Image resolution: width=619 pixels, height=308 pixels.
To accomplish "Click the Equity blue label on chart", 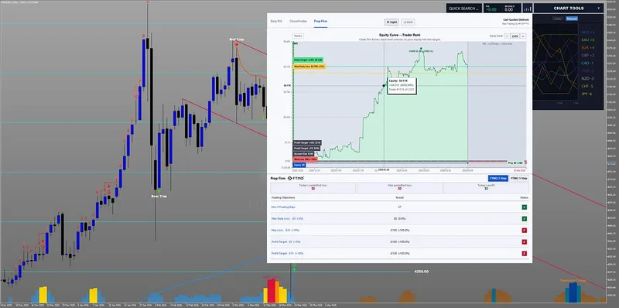I will [x=300, y=165].
